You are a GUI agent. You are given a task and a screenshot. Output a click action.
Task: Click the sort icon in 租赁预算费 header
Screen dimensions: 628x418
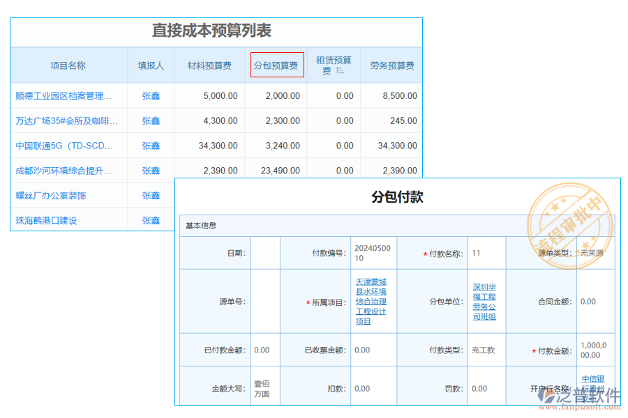340,71
